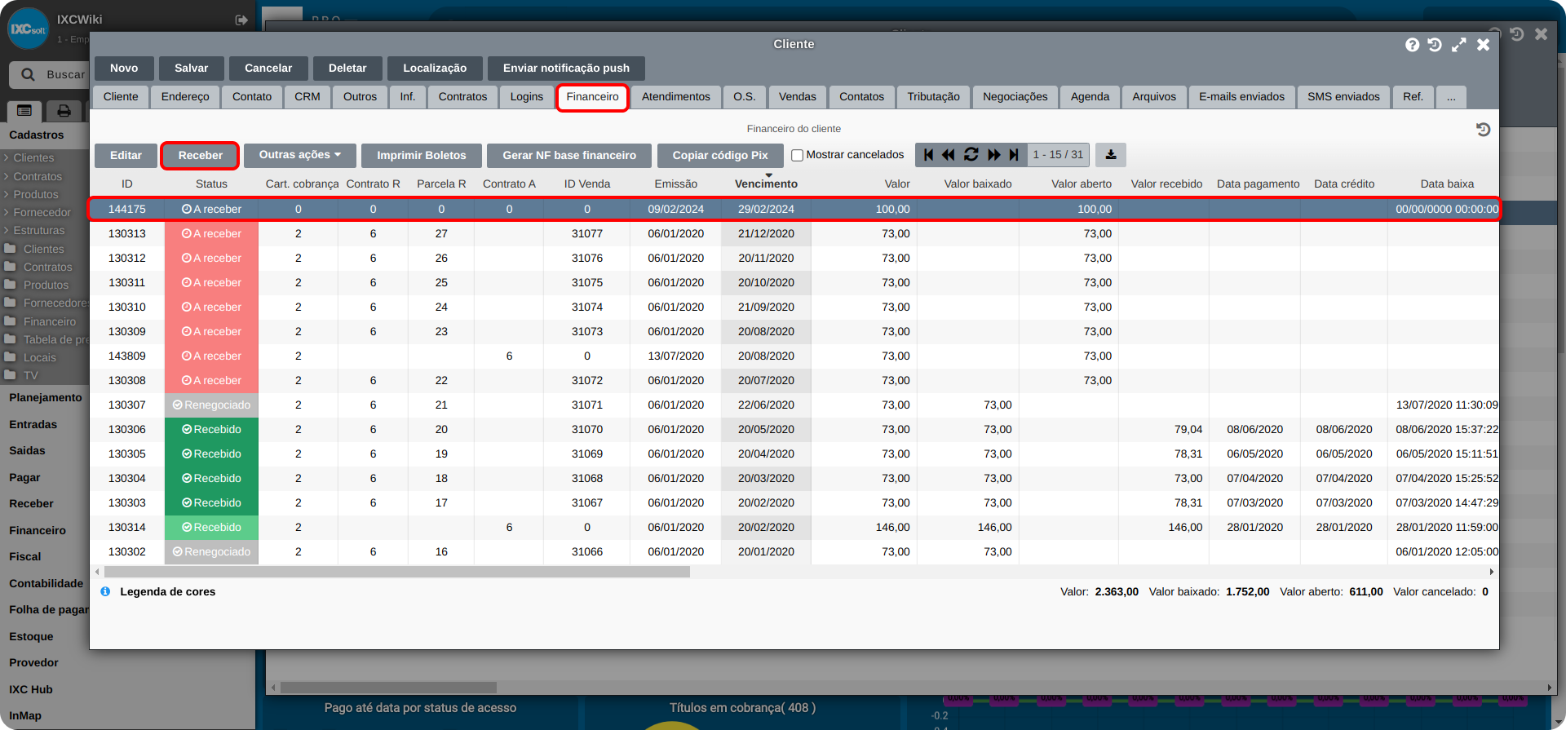The image size is (1566, 730).
Task: Go to first page of financial records
Action: click(928, 155)
